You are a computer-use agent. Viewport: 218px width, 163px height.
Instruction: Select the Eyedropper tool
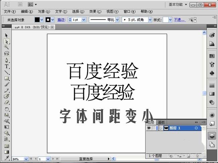pyautogui.click(x=6, y=158)
